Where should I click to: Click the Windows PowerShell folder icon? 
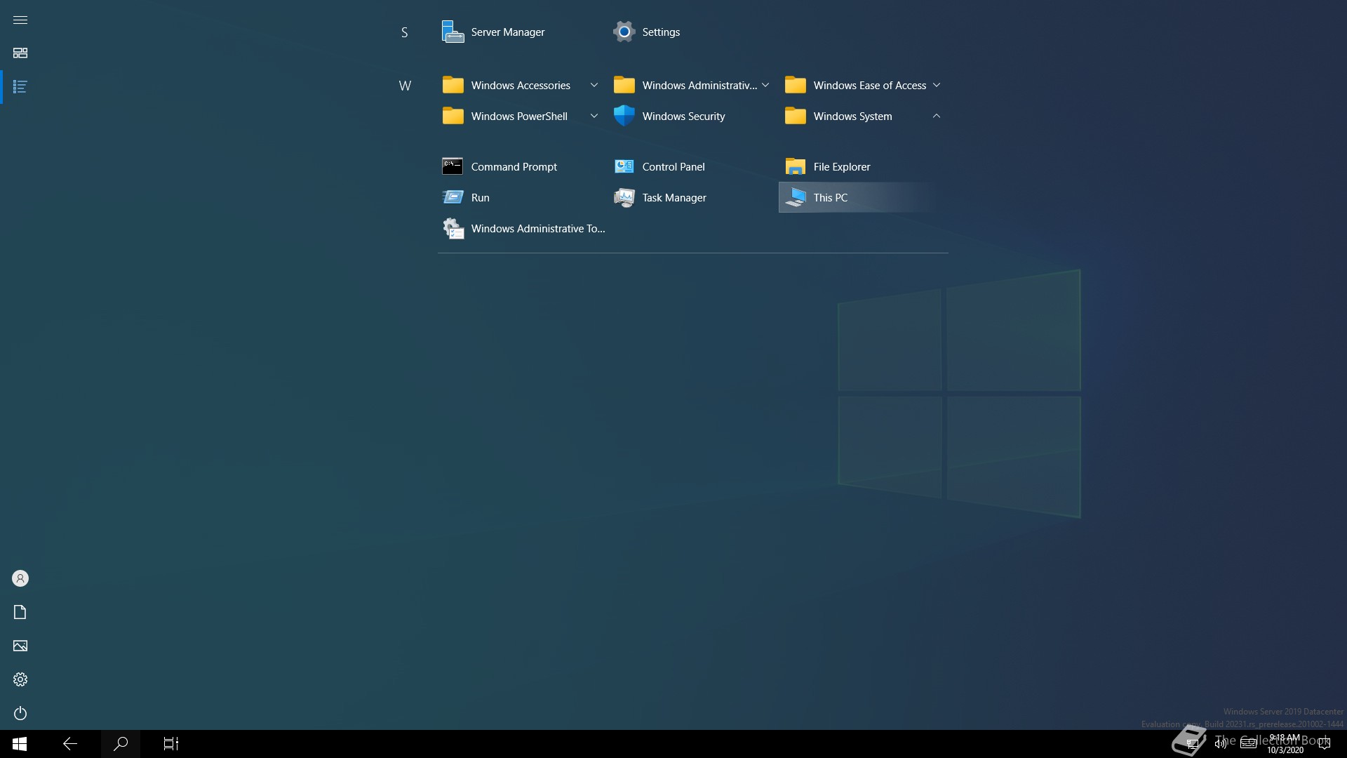point(453,116)
